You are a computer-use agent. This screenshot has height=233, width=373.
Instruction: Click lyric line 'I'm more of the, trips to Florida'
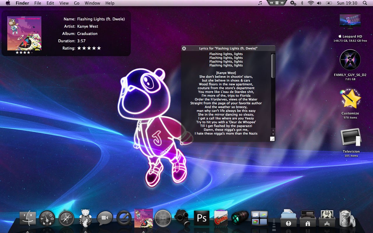point(226,96)
